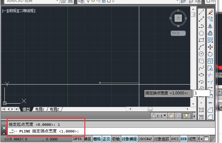Click the 指定端点宽度 dynamic input field
This screenshot has height=143, width=222.
[202, 93]
